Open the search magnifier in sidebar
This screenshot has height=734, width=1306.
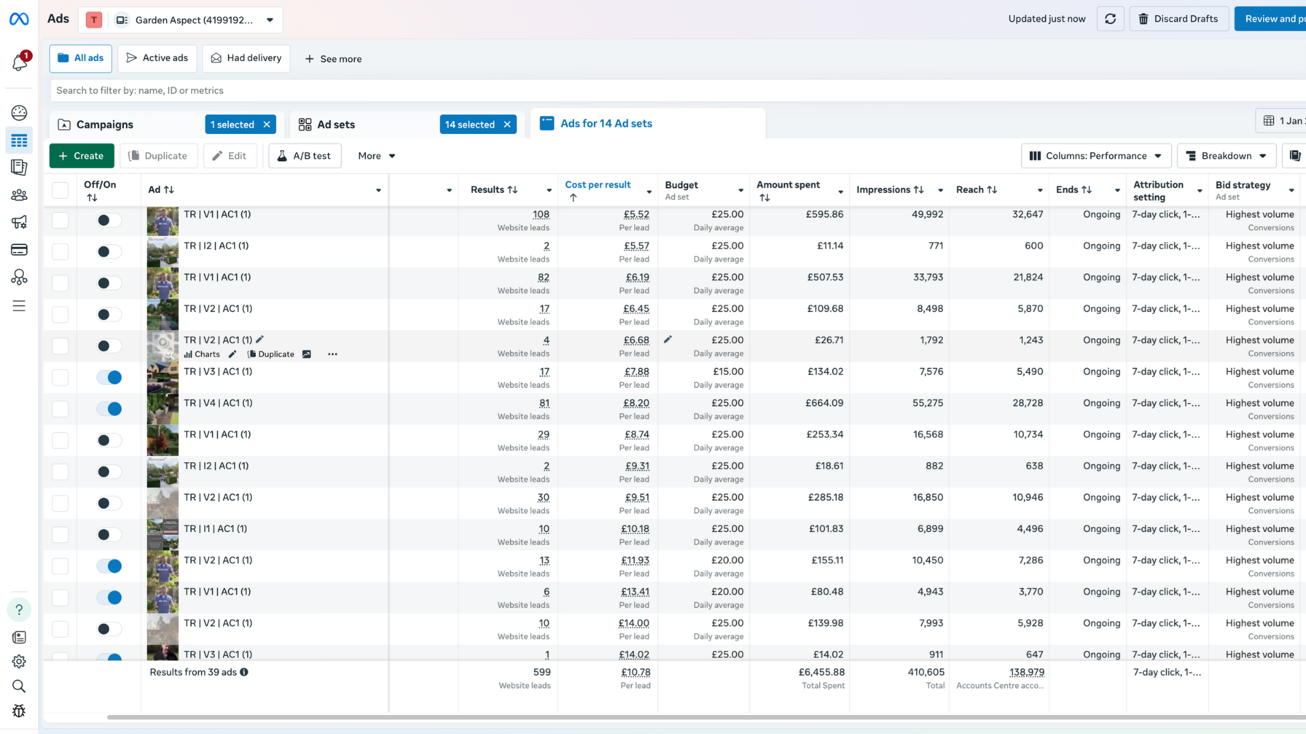19,686
